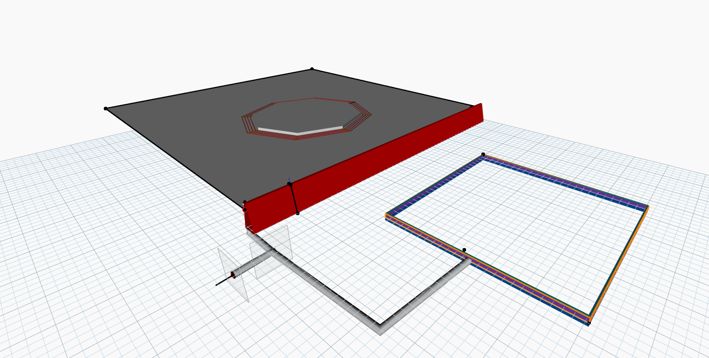Click the octagonal shape on the gray slab
This screenshot has height=358, width=709.
click(x=307, y=117)
